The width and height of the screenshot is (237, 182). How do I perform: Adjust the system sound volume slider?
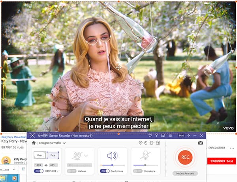coord(113,165)
